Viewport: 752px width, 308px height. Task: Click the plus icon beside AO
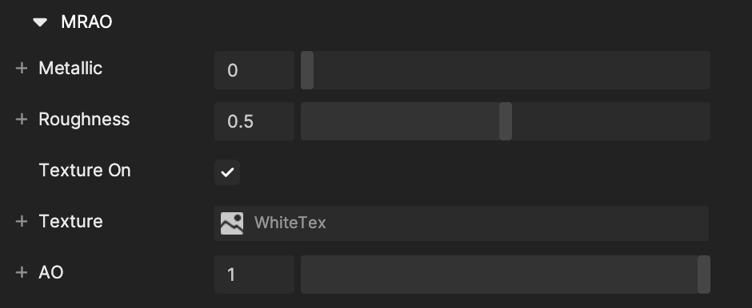click(21, 273)
